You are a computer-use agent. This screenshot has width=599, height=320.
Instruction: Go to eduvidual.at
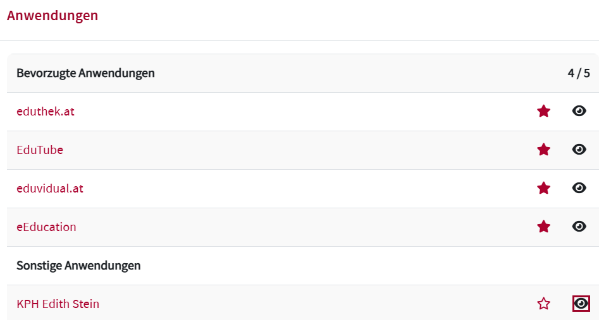(x=50, y=189)
